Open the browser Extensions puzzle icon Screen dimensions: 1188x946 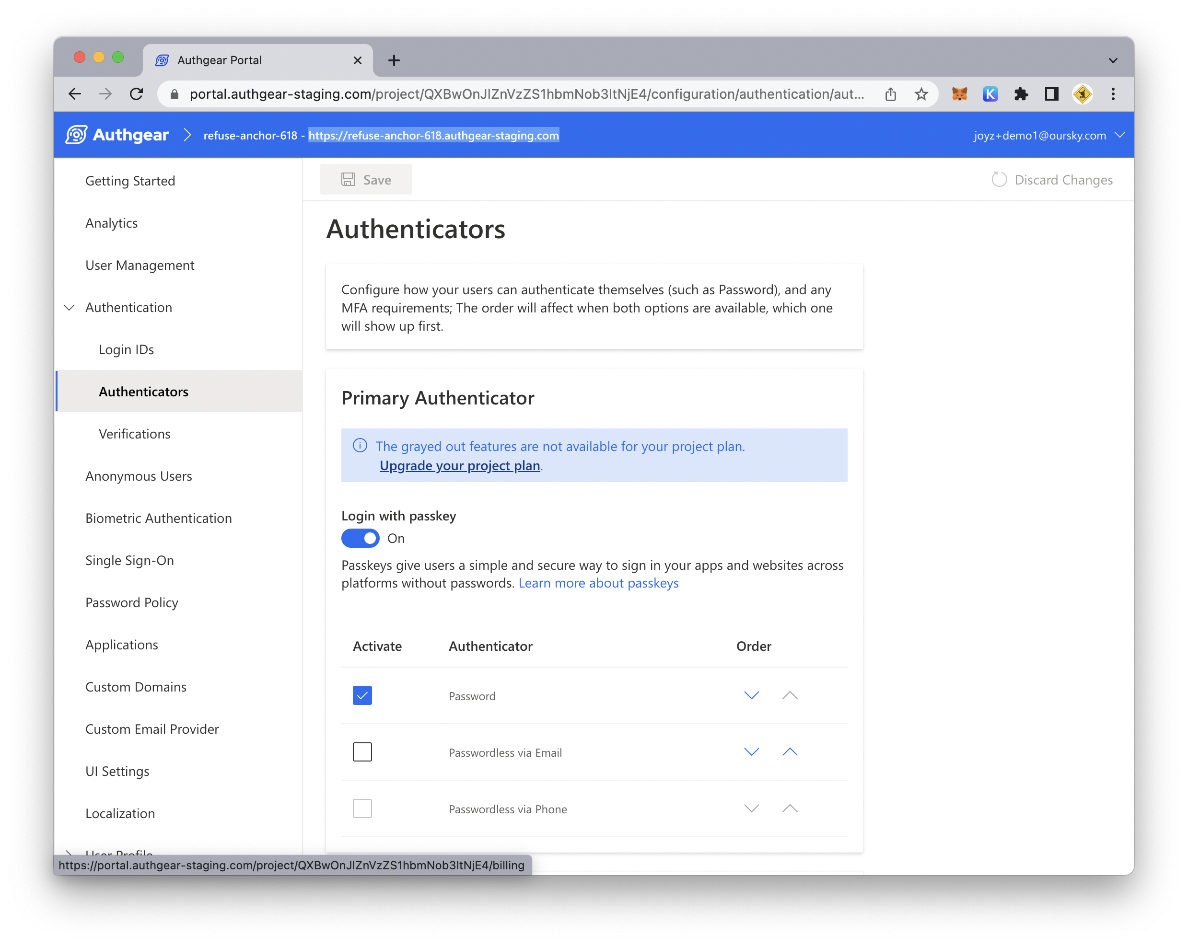(x=1021, y=94)
